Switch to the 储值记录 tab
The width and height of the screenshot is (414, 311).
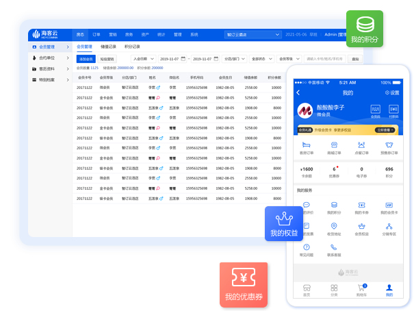[108, 47]
